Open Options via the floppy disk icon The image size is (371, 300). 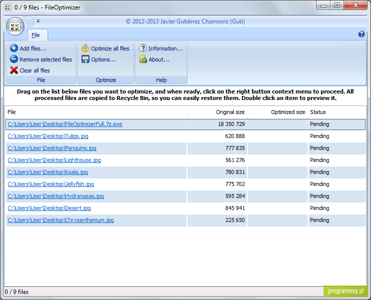click(85, 59)
